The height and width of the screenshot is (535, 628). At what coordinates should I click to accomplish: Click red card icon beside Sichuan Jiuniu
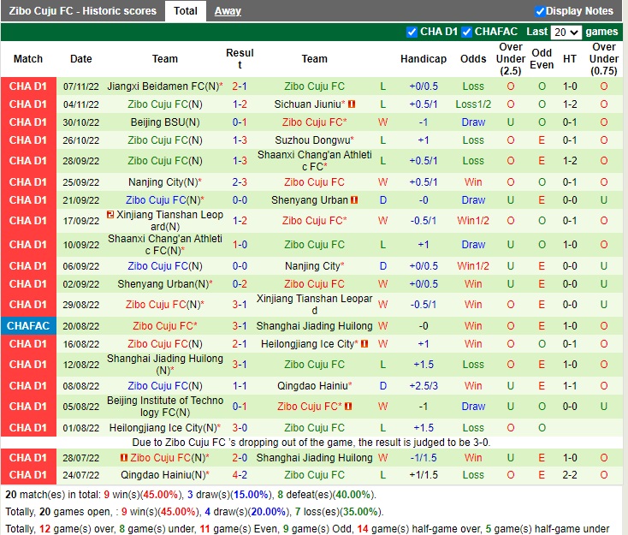(x=352, y=104)
